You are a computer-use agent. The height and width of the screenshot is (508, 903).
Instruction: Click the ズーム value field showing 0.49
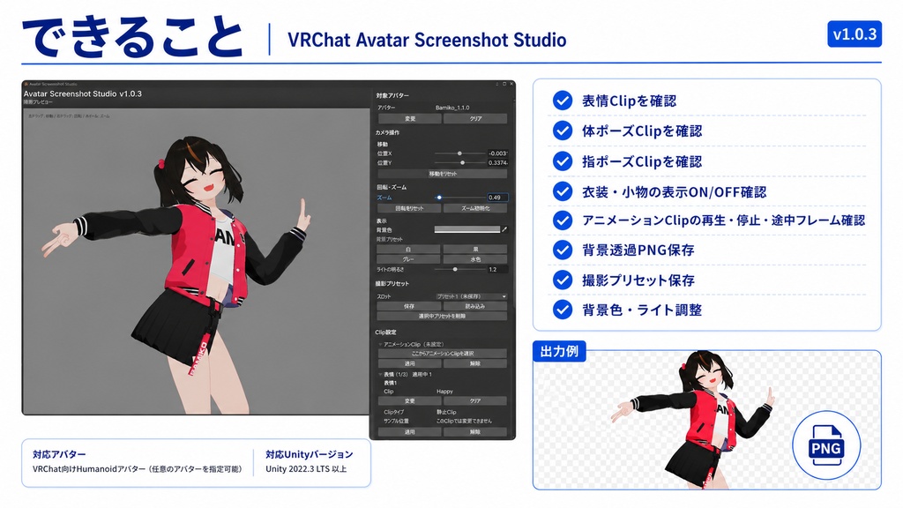tap(497, 197)
